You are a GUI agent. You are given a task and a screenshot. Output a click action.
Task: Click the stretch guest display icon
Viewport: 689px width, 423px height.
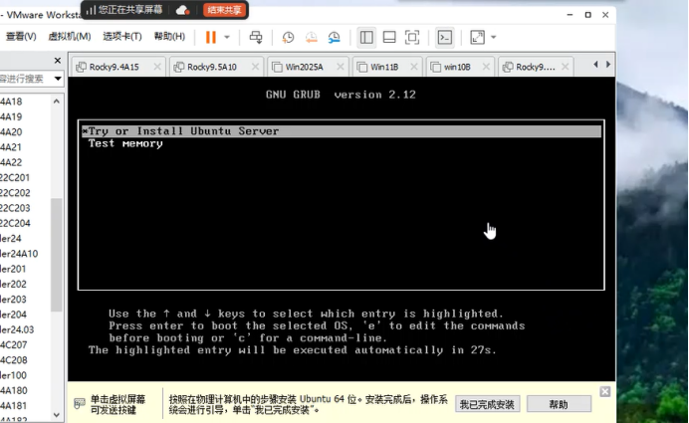click(x=476, y=37)
